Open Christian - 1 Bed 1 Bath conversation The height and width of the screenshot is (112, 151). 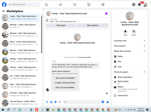(20, 94)
